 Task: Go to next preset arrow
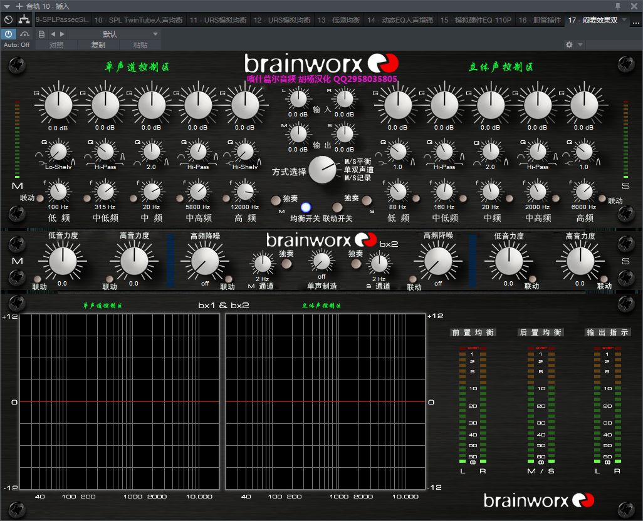(62, 34)
